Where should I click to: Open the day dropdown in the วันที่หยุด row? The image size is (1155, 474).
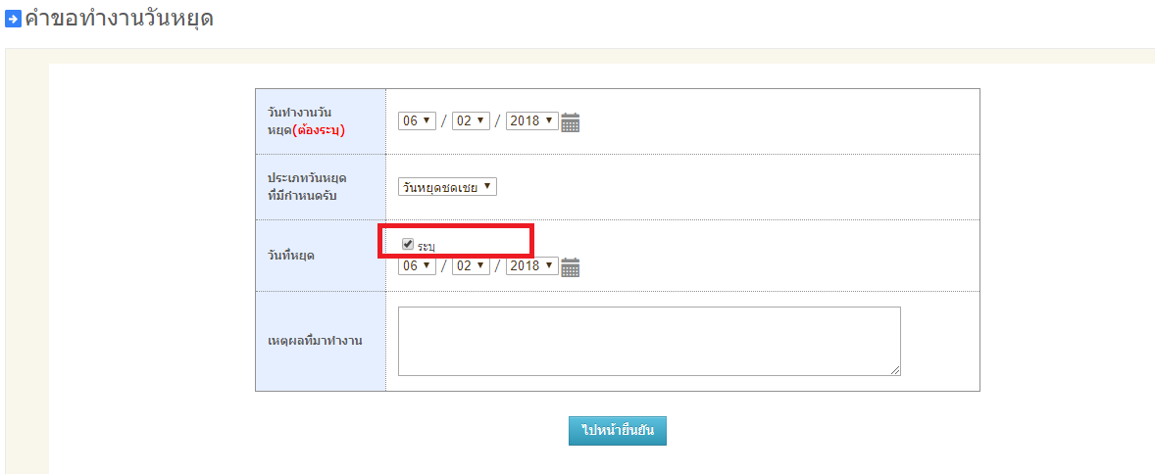tap(417, 265)
